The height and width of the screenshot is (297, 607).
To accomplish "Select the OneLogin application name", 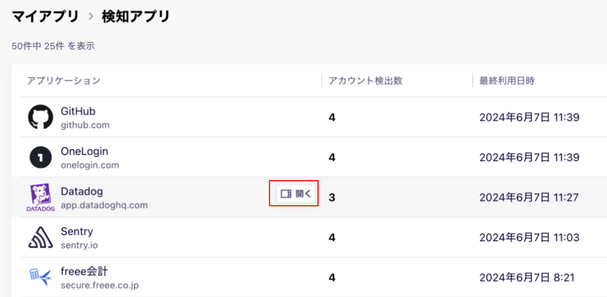I will click(84, 151).
